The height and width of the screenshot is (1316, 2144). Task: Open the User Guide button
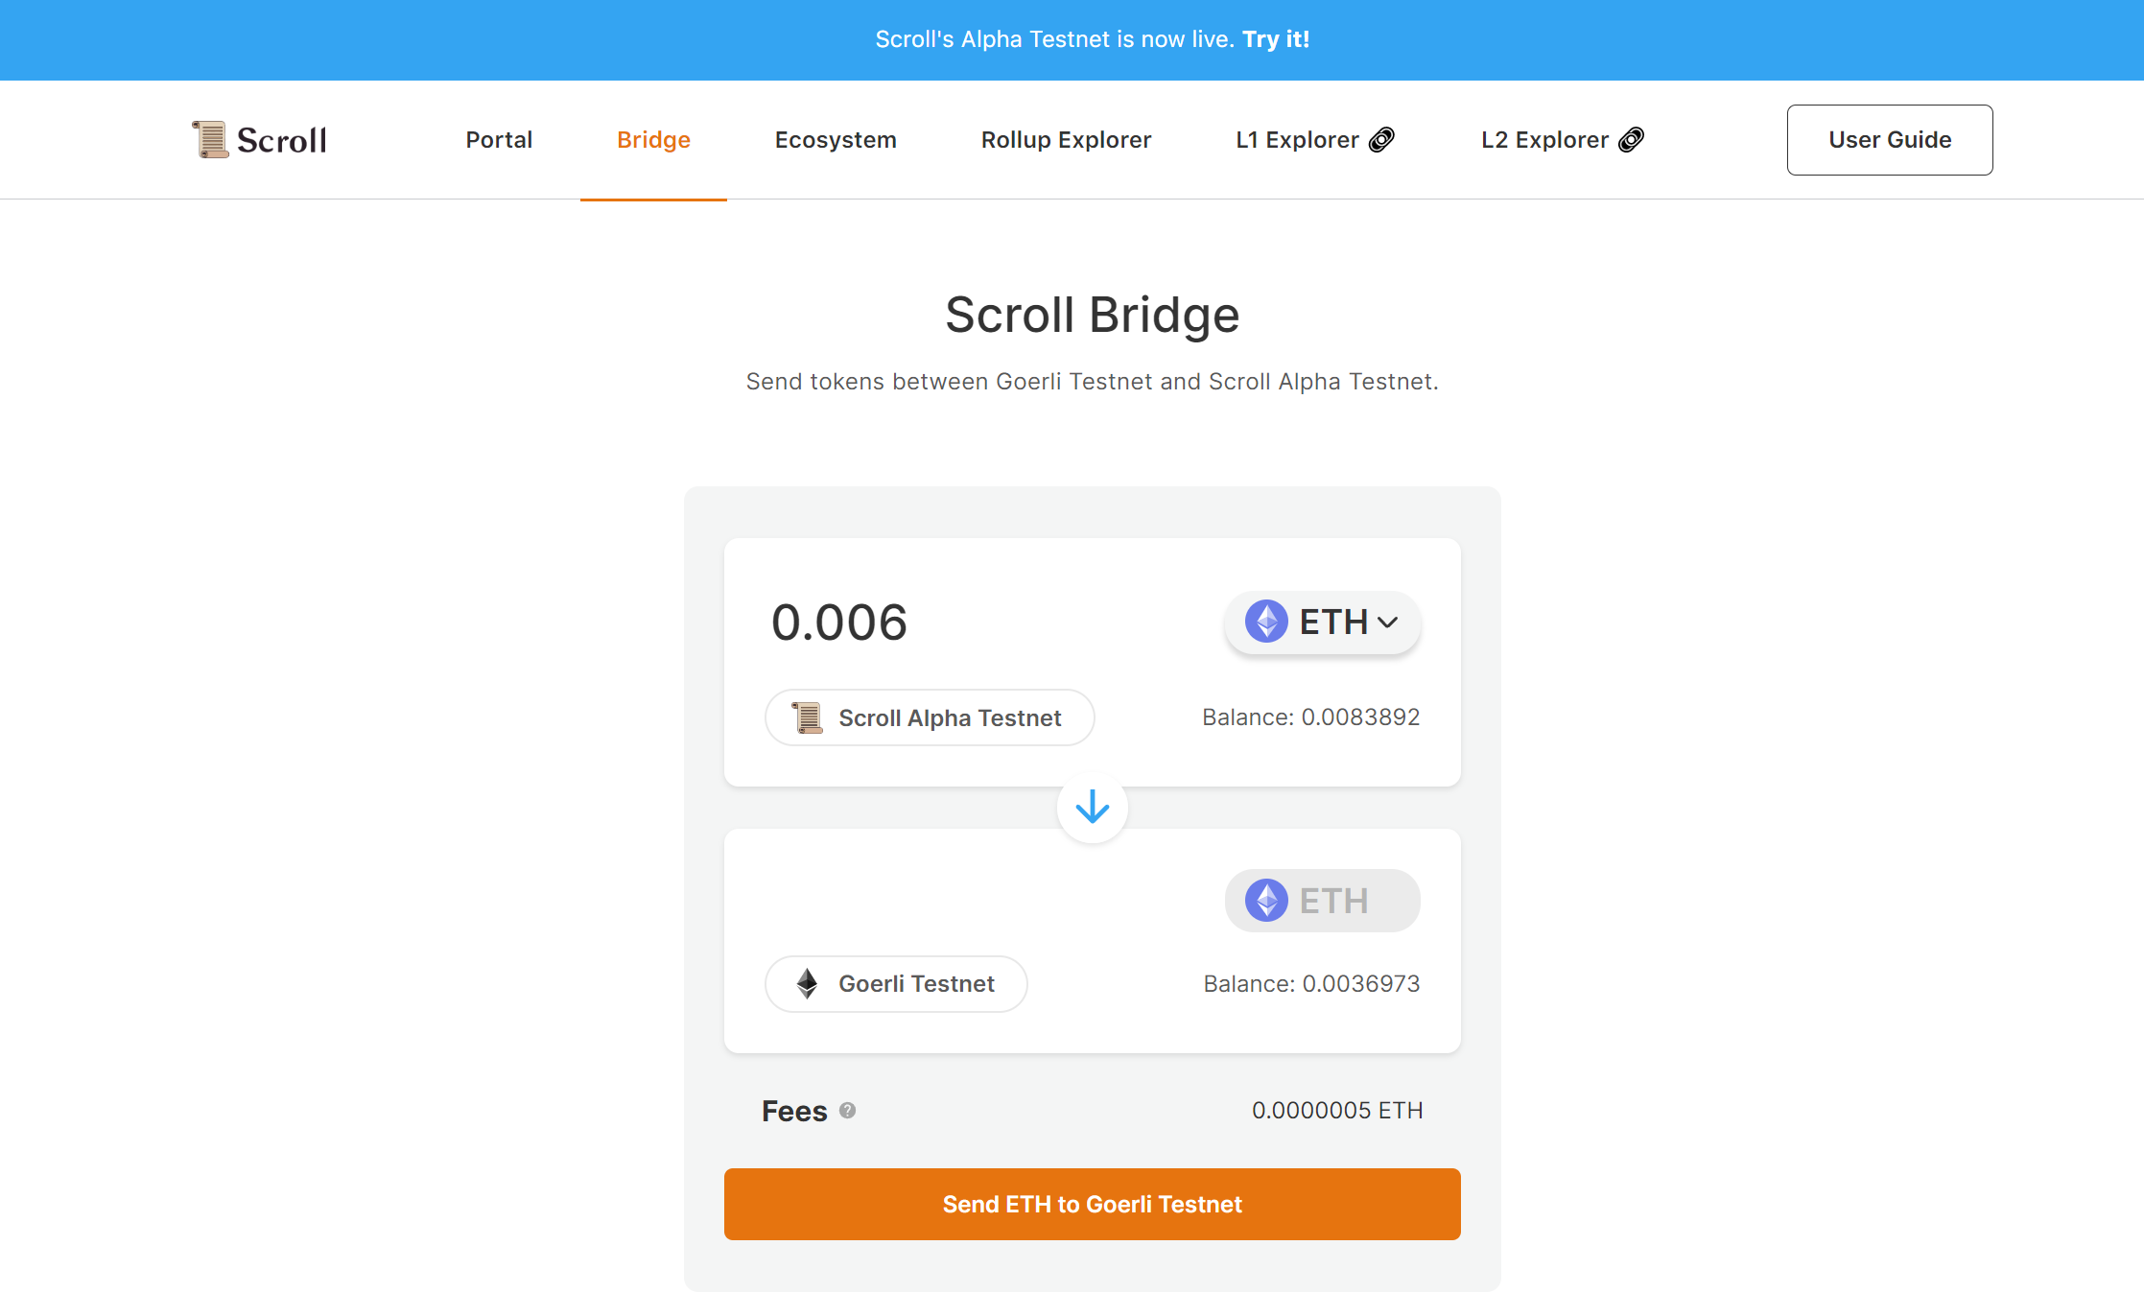(1889, 140)
